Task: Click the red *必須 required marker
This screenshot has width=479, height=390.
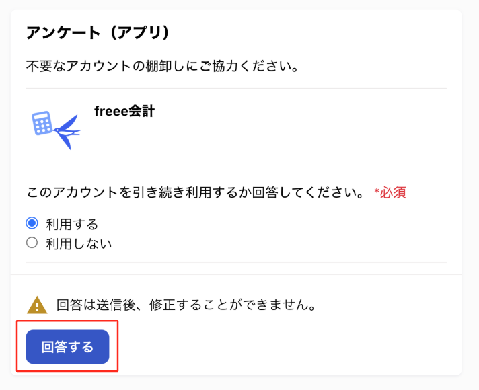Action: 390,192
